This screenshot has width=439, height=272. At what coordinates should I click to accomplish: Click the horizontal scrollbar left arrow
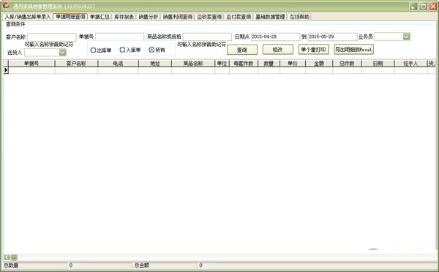coord(7,257)
